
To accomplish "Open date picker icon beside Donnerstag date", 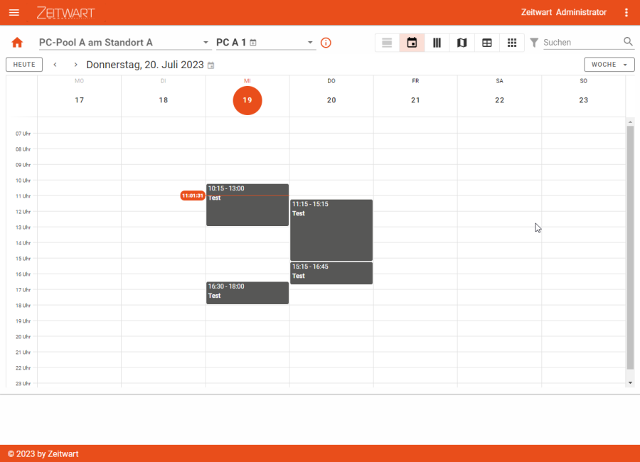I will point(210,65).
